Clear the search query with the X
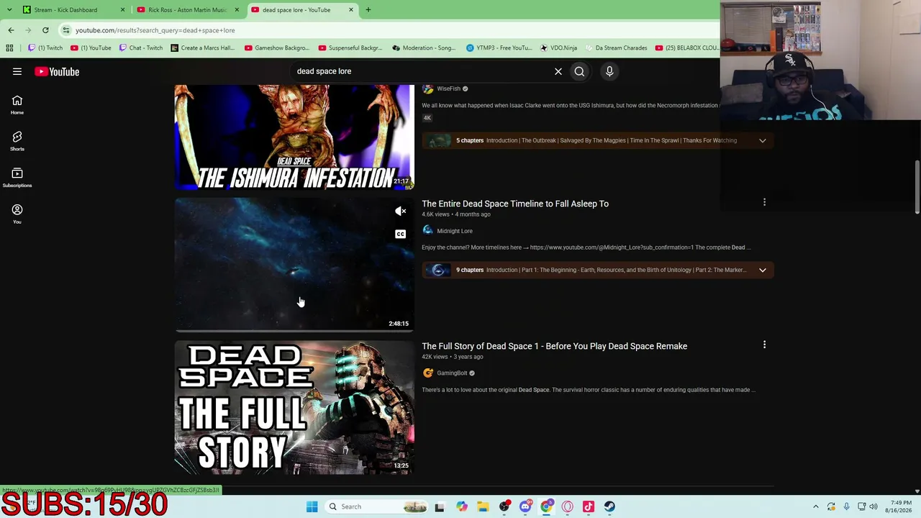The image size is (921, 518). pyautogui.click(x=558, y=71)
